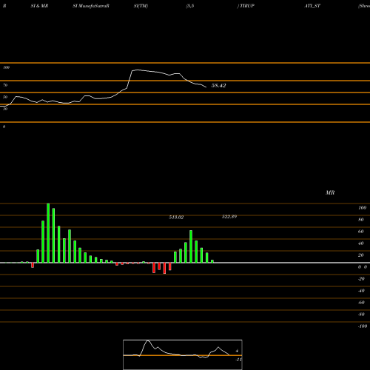The image size is (370, 370).
Task: Click MR right axis label -80
Action: (361, 314)
